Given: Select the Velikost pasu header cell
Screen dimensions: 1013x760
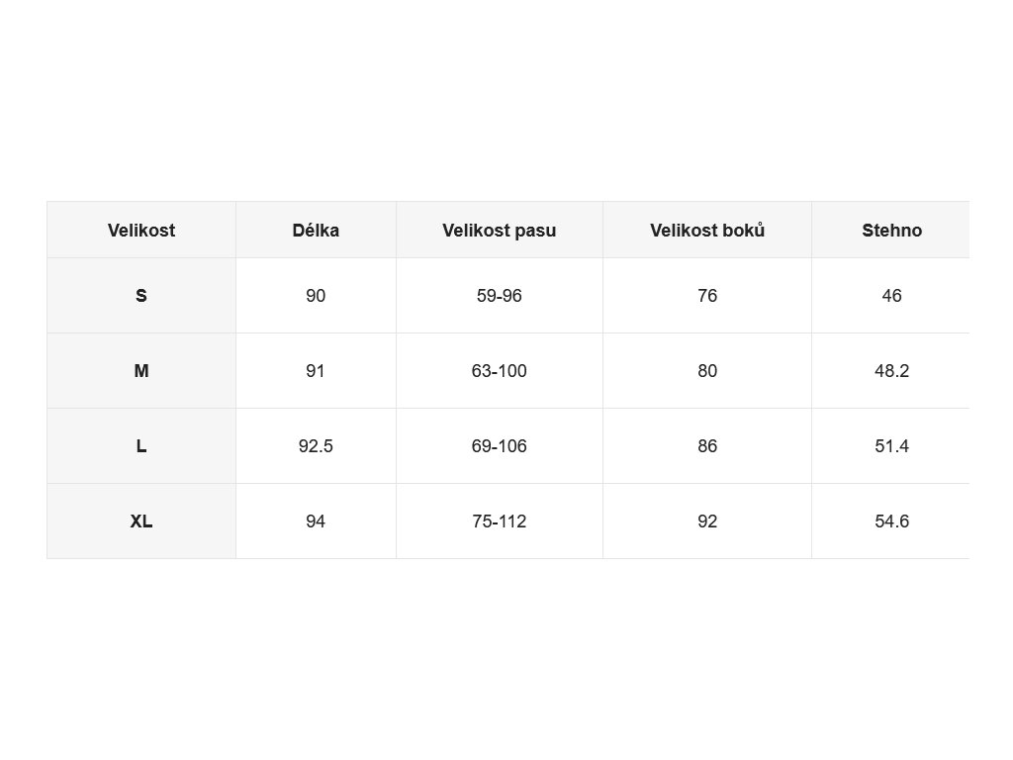Looking at the screenshot, I should pyautogui.click(x=500, y=230).
